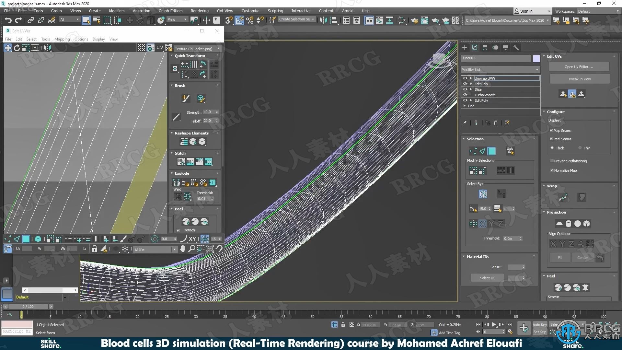Open the Mapping menu in UV editor
Screen dimensions: 622x350
coord(62,39)
